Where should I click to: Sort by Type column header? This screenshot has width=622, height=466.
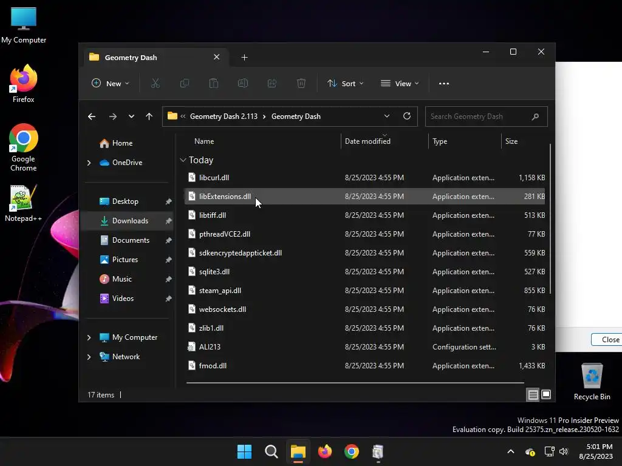point(440,141)
